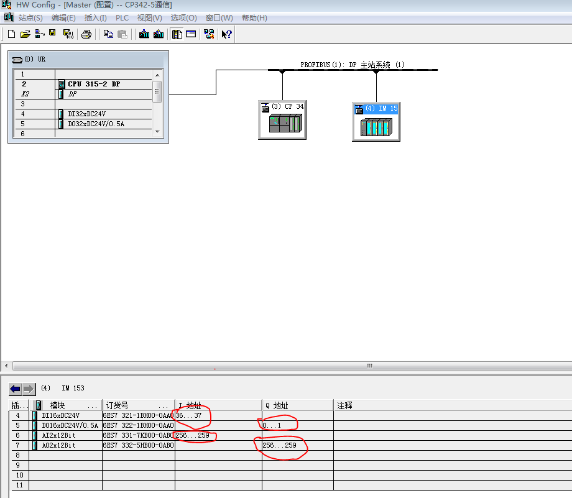Select the (4) IM 15 slave station icon
572x498 pixels.
tap(376, 121)
